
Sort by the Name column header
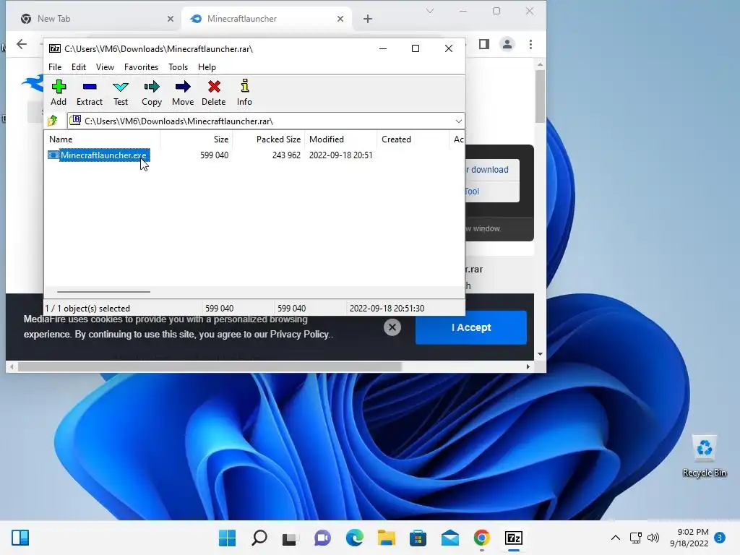[102, 139]
